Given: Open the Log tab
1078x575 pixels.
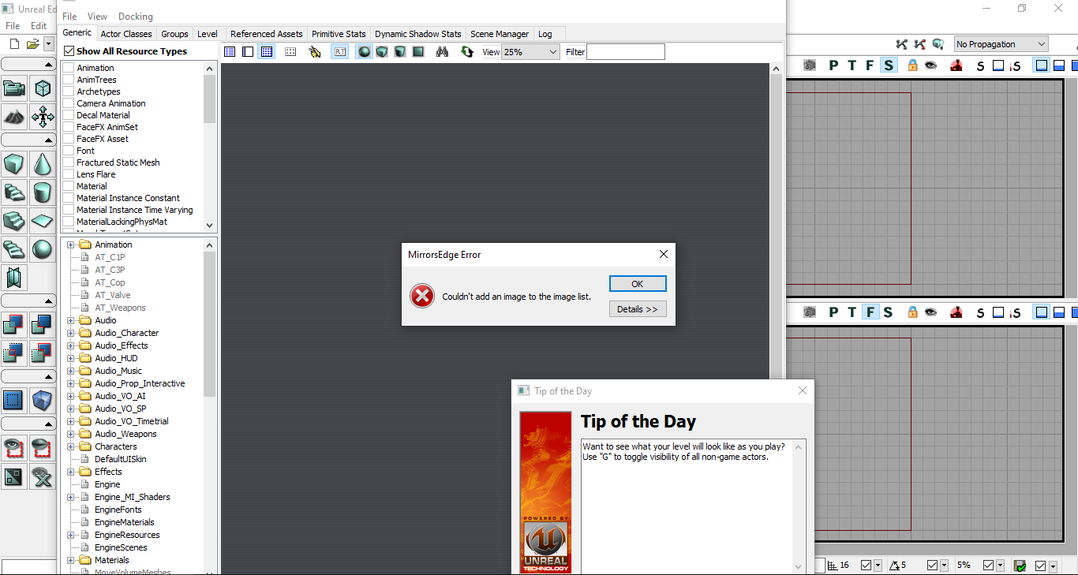Looking at the screenshot, I should [x=545, y=34].
